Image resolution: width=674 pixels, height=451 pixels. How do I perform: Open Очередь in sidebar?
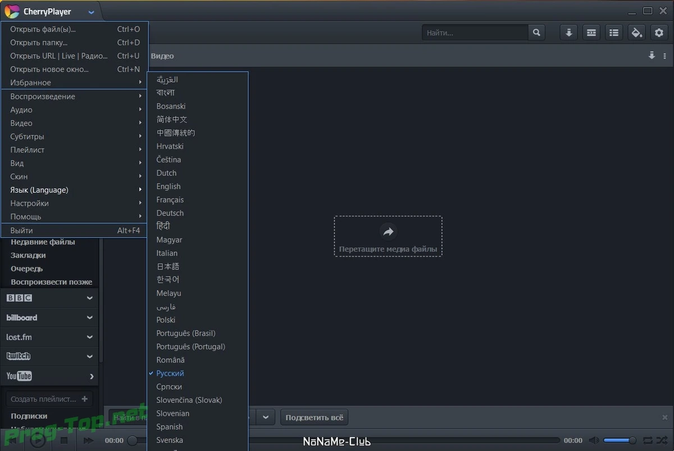26,269
